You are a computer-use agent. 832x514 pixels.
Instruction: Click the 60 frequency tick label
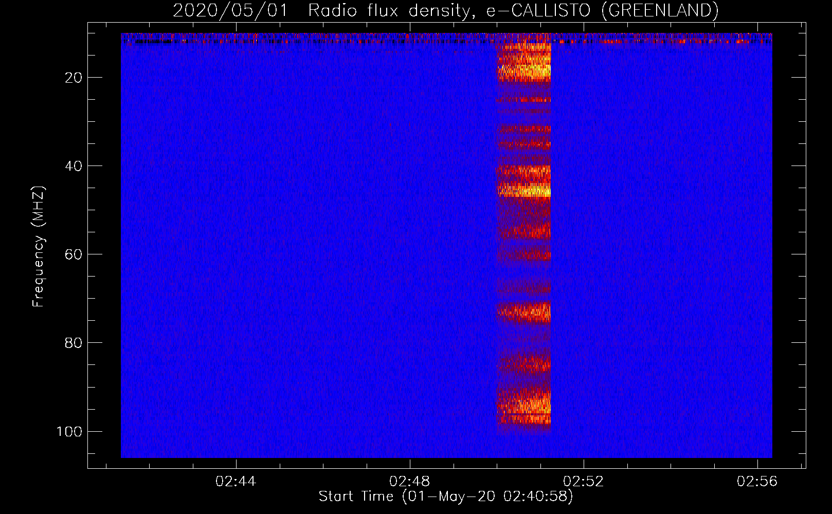point(74,254)
